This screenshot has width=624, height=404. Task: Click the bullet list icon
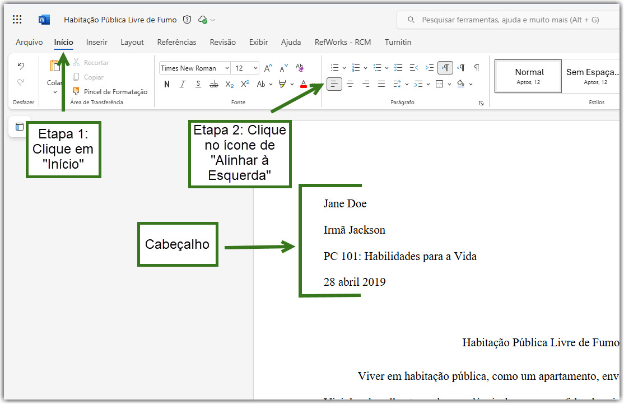coord(334,68)
